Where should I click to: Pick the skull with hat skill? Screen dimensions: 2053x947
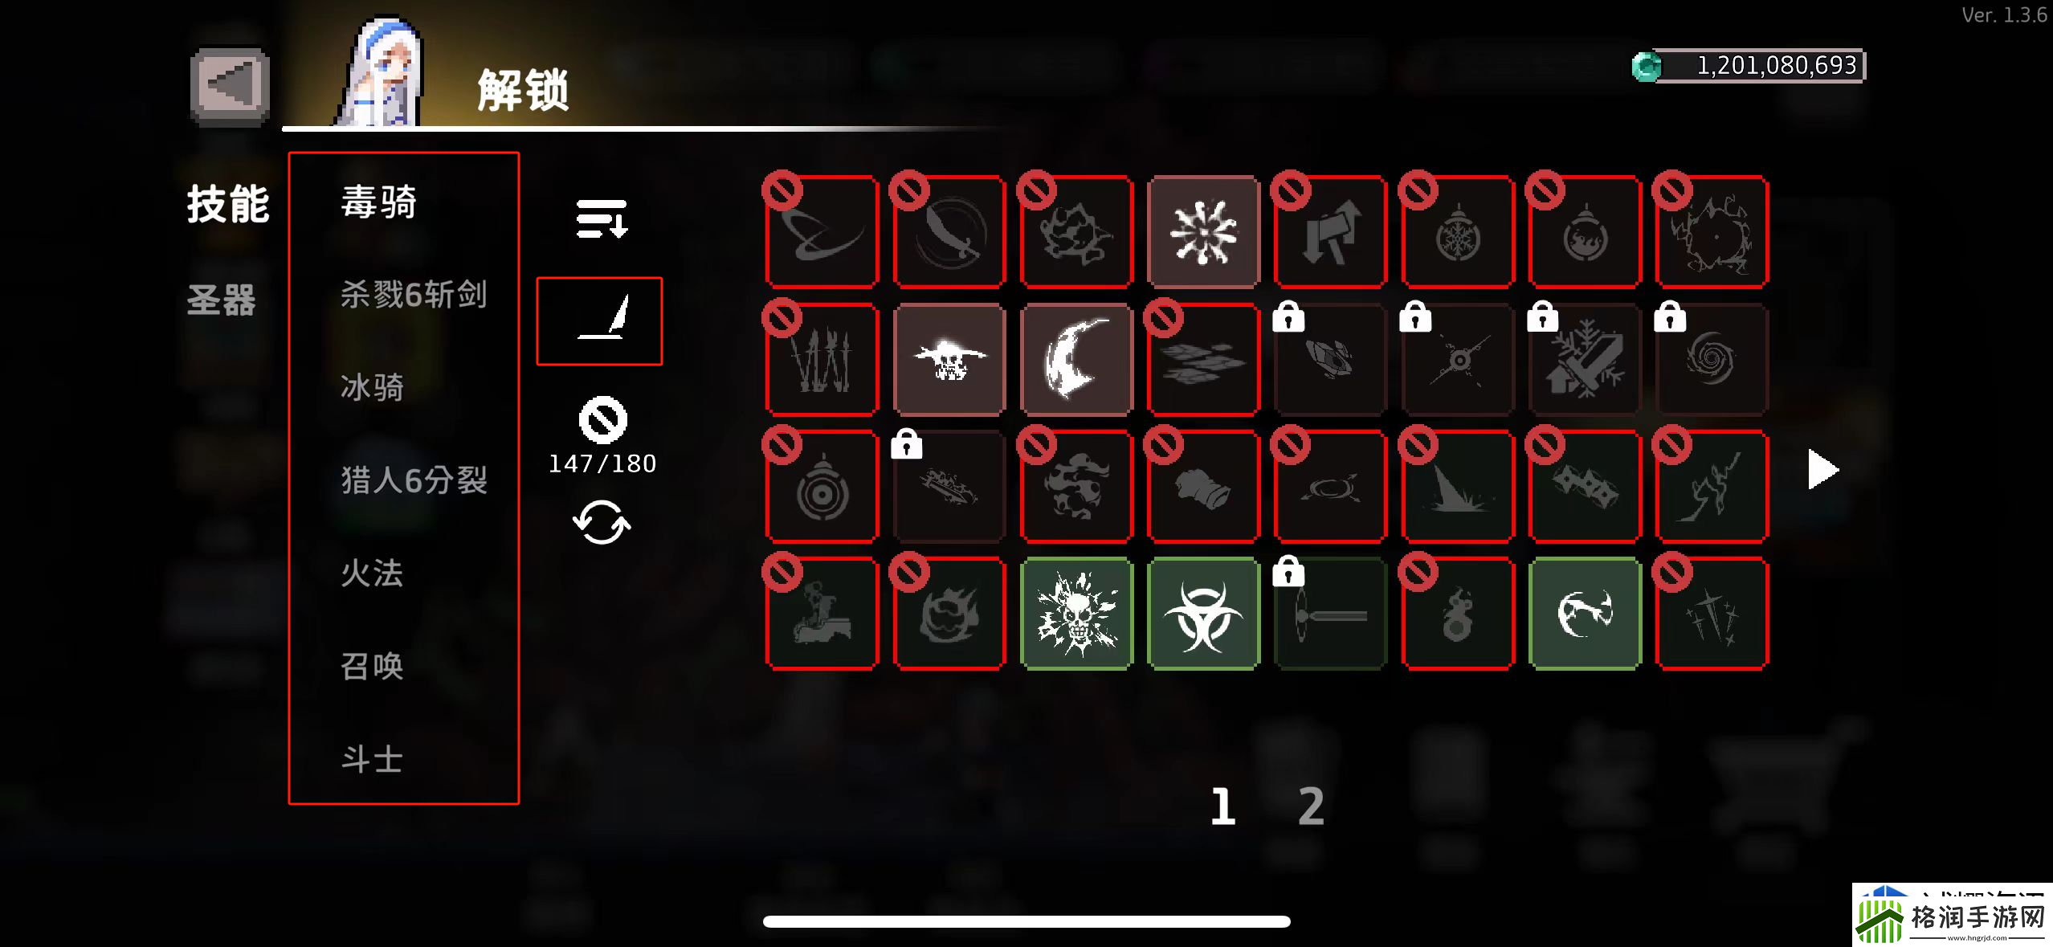click(949, 360)
